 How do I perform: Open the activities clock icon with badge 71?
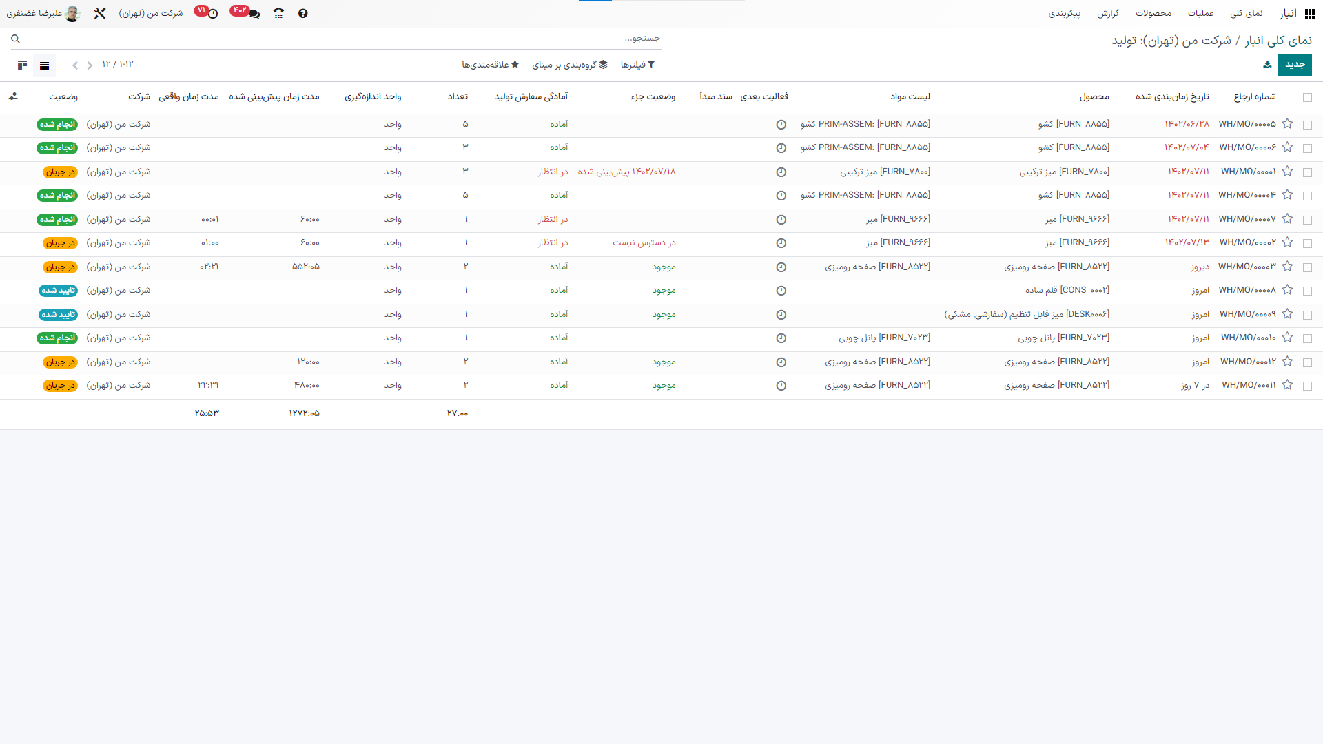point(212,14)
